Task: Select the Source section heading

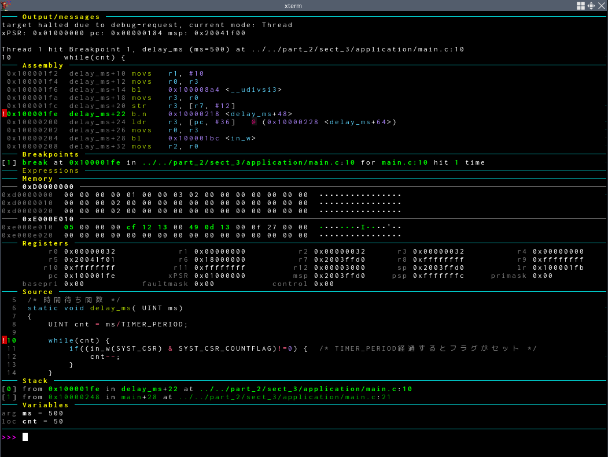Action: click(38, 292)
